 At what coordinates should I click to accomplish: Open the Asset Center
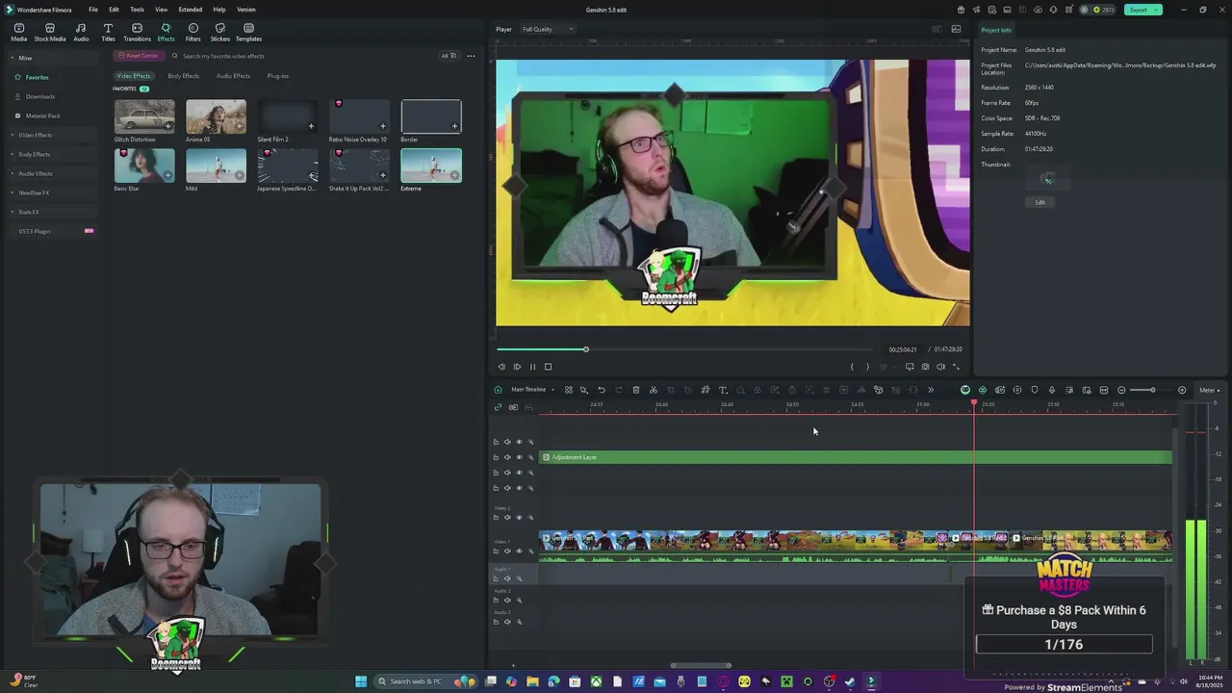139,56
